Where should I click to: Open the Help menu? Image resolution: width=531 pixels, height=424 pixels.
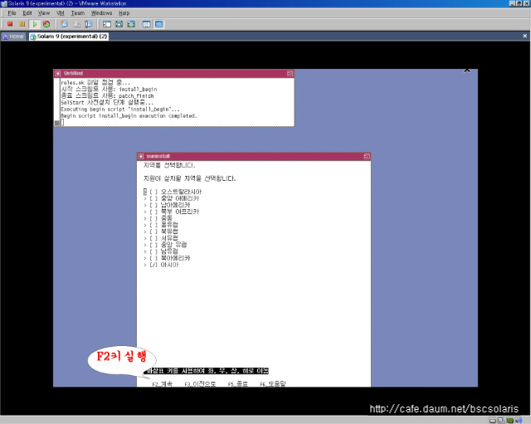tap(124, 13)
